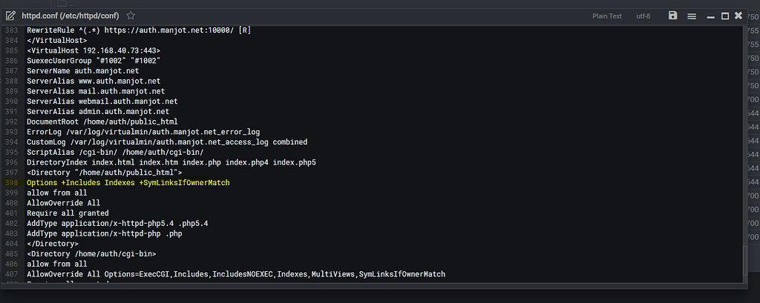
Task: Select line number 398 in the gutter
Action: [x=9, y=182]
